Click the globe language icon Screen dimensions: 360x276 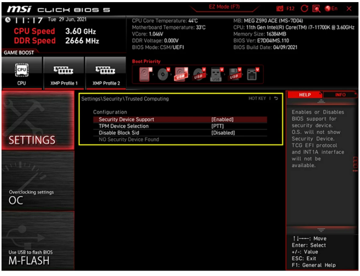point(328,9)
